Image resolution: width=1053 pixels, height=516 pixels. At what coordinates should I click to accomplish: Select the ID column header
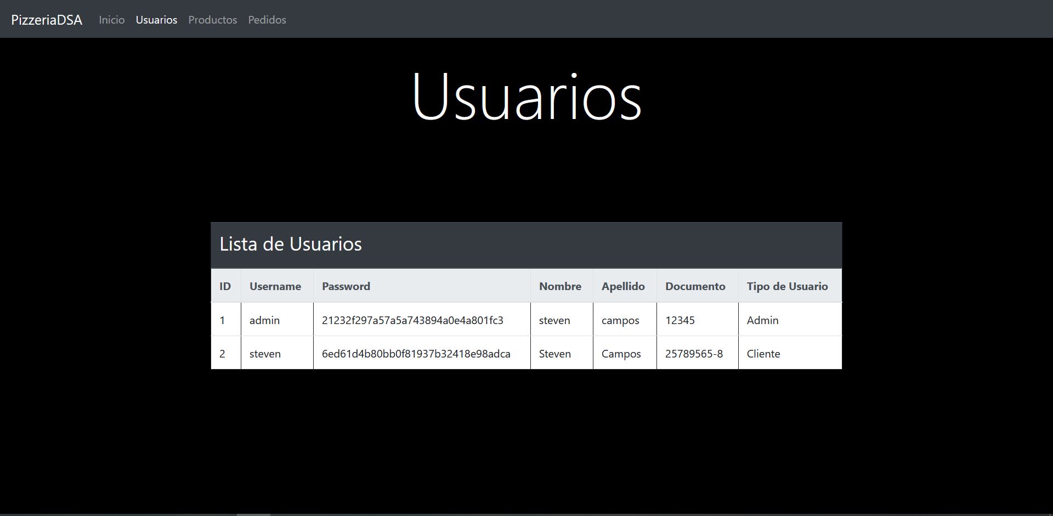coord(225,286)
